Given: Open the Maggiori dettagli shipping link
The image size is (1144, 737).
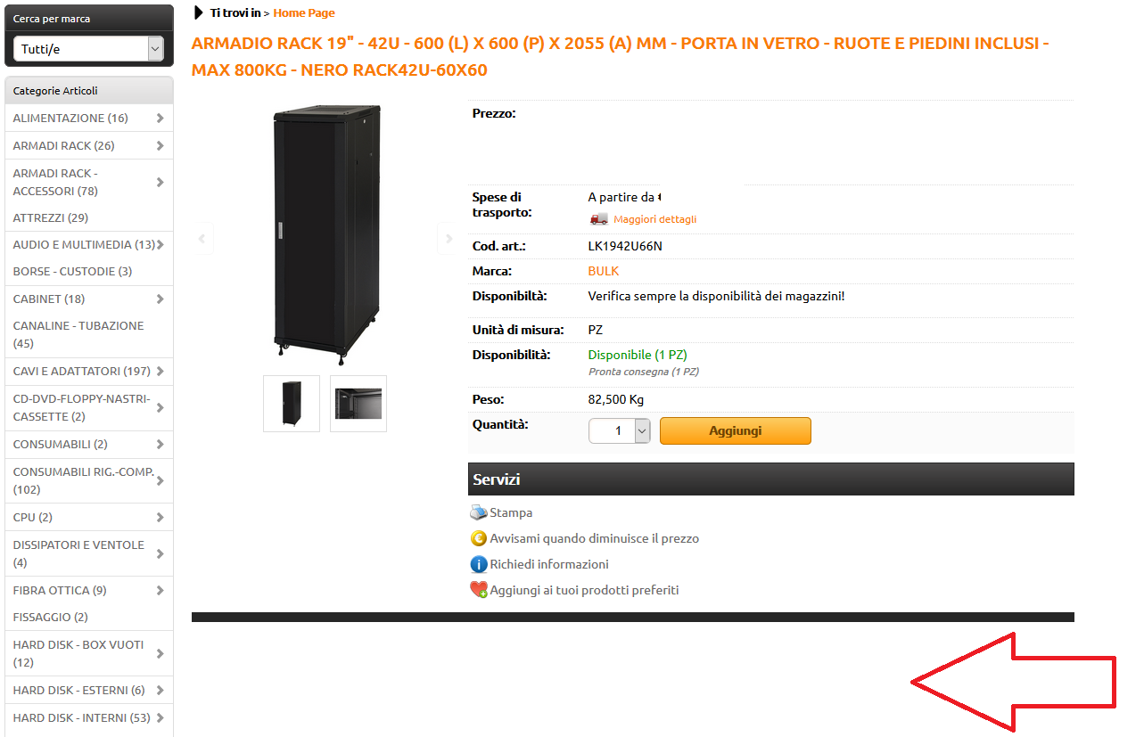Looking at the screenshot, I should [654, 219].
